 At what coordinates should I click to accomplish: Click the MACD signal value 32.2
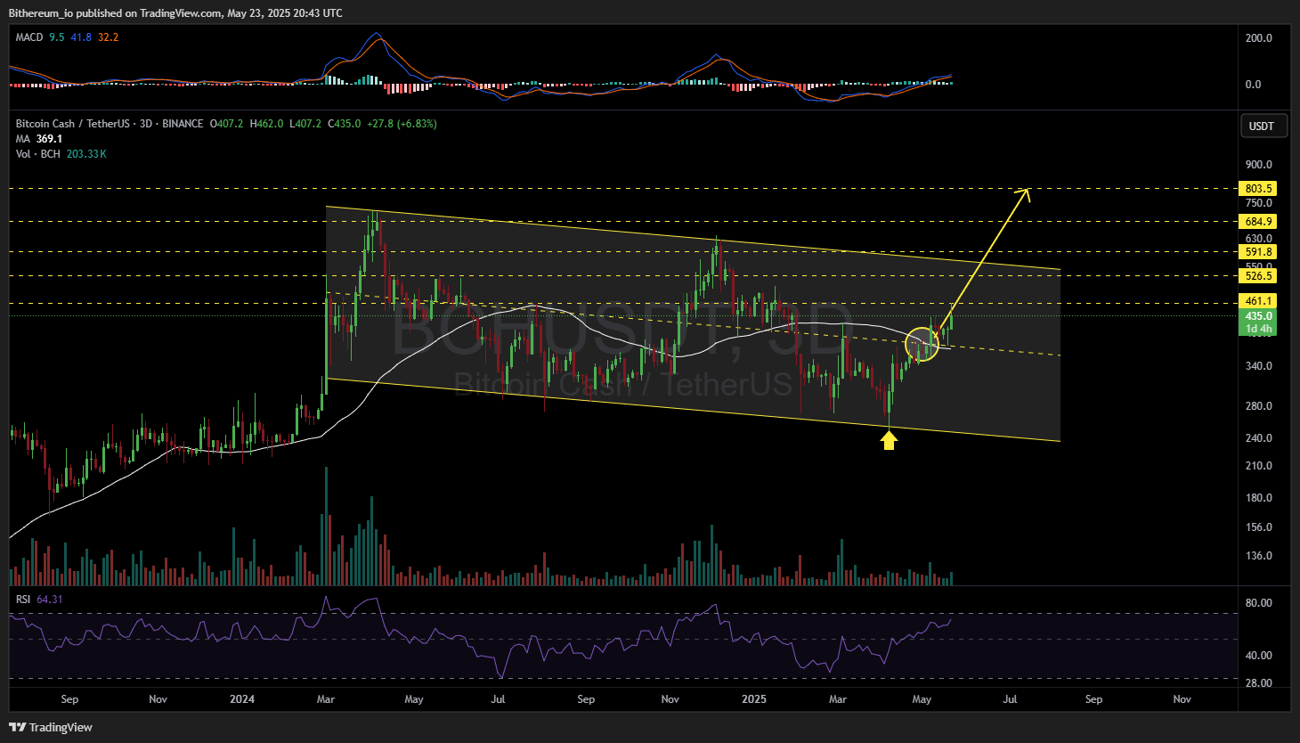(108, 37)
